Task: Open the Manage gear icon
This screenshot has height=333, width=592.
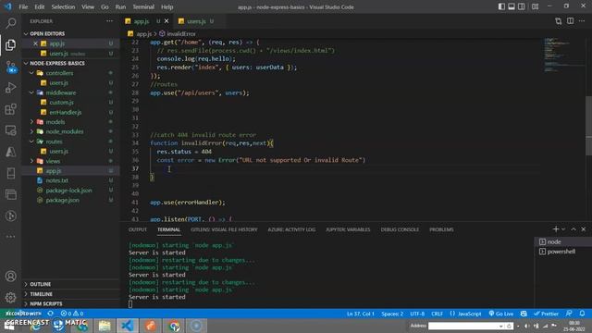Action: pos(10,298)
